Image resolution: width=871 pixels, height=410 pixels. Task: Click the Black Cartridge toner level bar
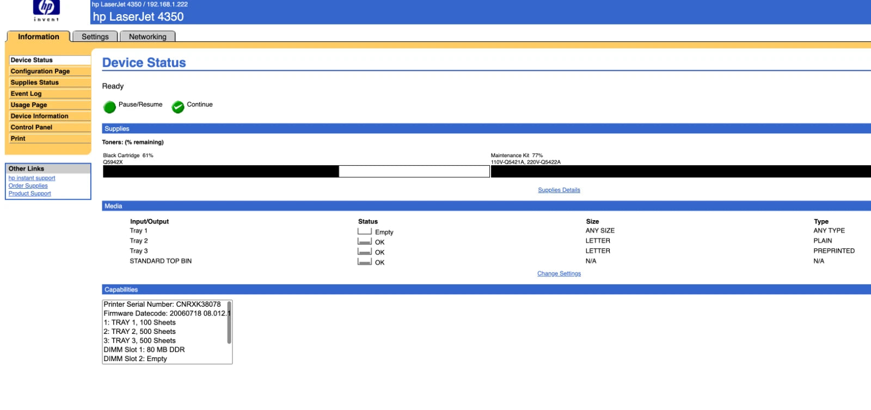pyautogui.click(x=296, y=171)
